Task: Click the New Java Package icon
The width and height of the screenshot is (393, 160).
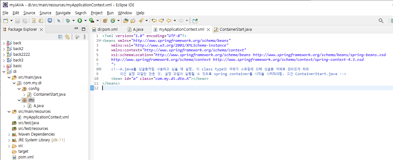Action: 106,21
